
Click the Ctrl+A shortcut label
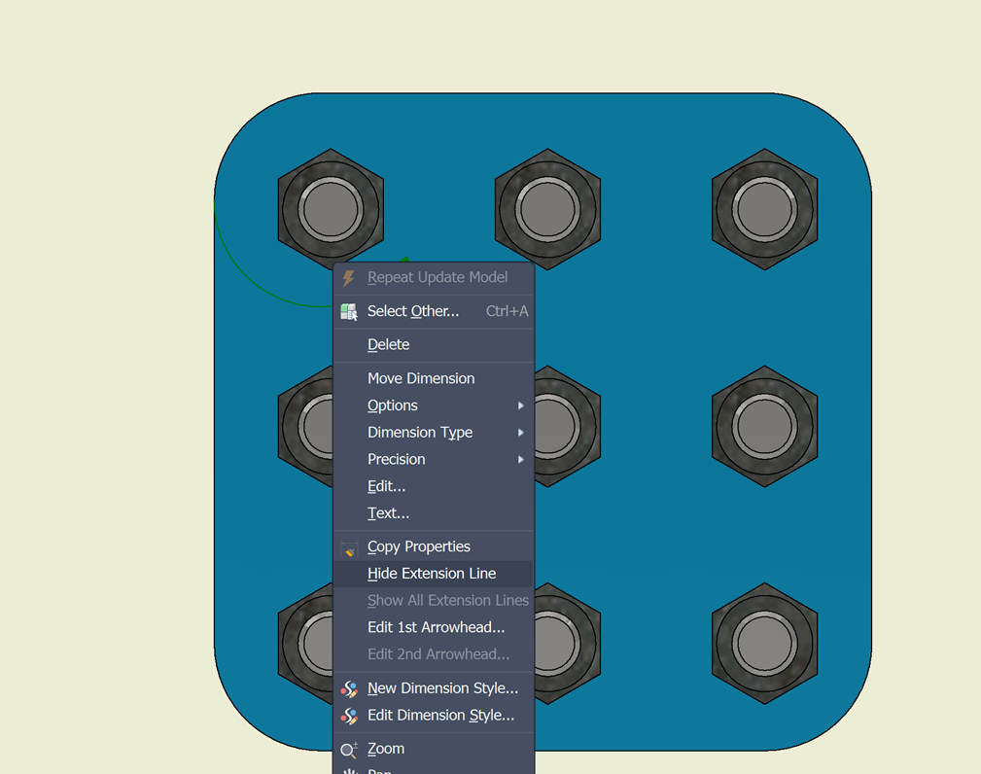coord(507,311)
